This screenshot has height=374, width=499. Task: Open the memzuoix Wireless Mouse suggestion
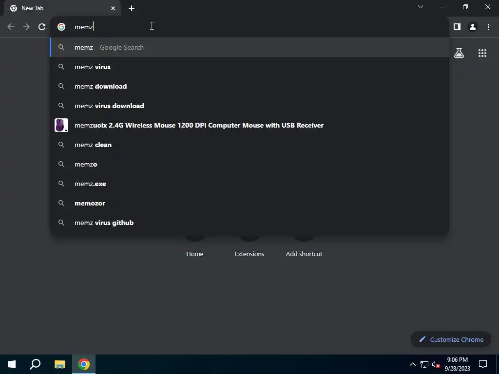click(x=249, y=125)
